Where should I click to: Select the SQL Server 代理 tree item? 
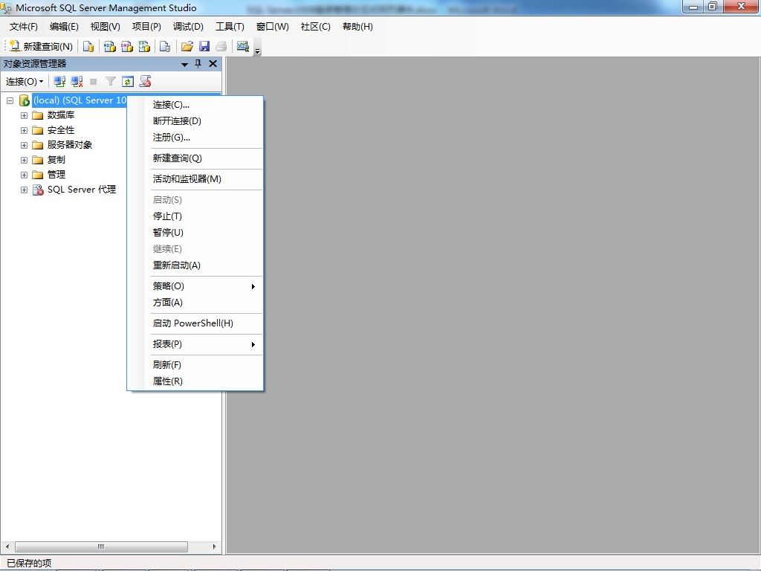[x=82, y=190]
